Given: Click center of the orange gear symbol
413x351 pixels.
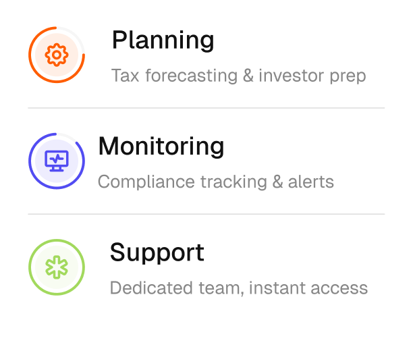Looking at the screenshot, I should pos(57,55).
